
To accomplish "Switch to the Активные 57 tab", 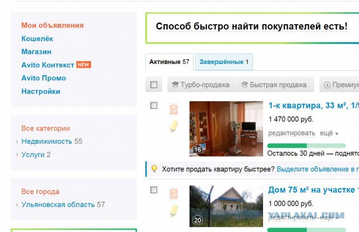I will (169, 62).
